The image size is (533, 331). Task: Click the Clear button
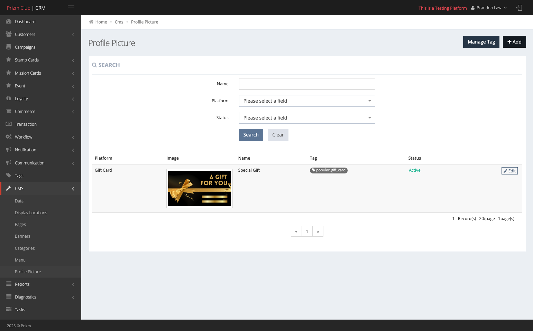pyautogui.click(x=278, y=135)
